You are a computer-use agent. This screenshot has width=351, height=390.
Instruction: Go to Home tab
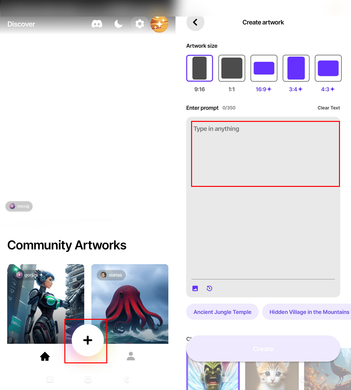point(45,357)
